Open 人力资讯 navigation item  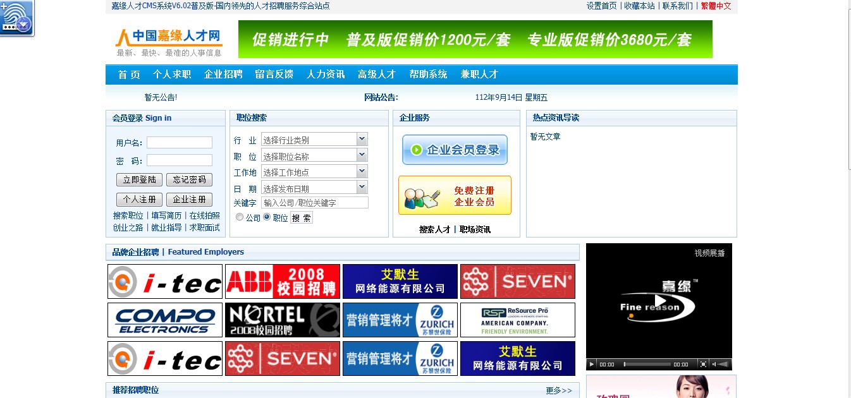[326, 75]
